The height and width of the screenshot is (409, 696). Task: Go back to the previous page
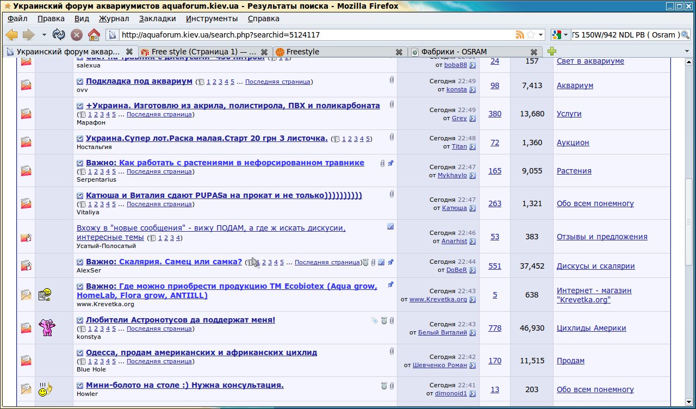(x=11, y=35)
